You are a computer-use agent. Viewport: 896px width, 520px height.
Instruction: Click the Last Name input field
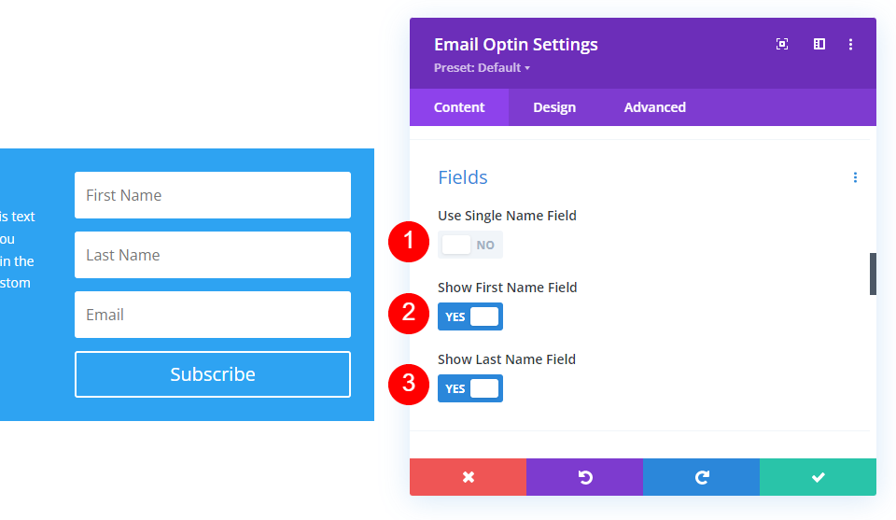pyautogui.click(x=213, y=255)
